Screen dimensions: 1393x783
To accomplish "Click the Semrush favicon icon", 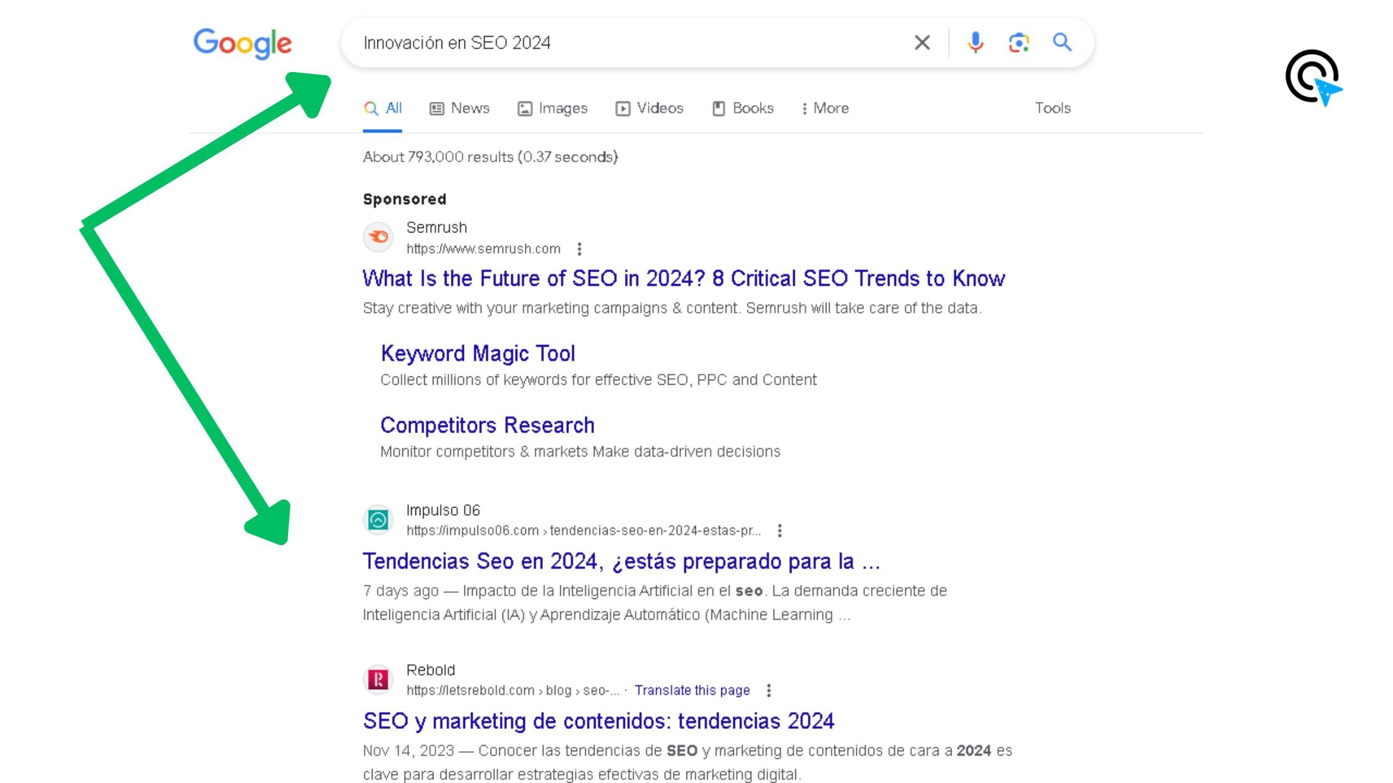I will 379,236.
